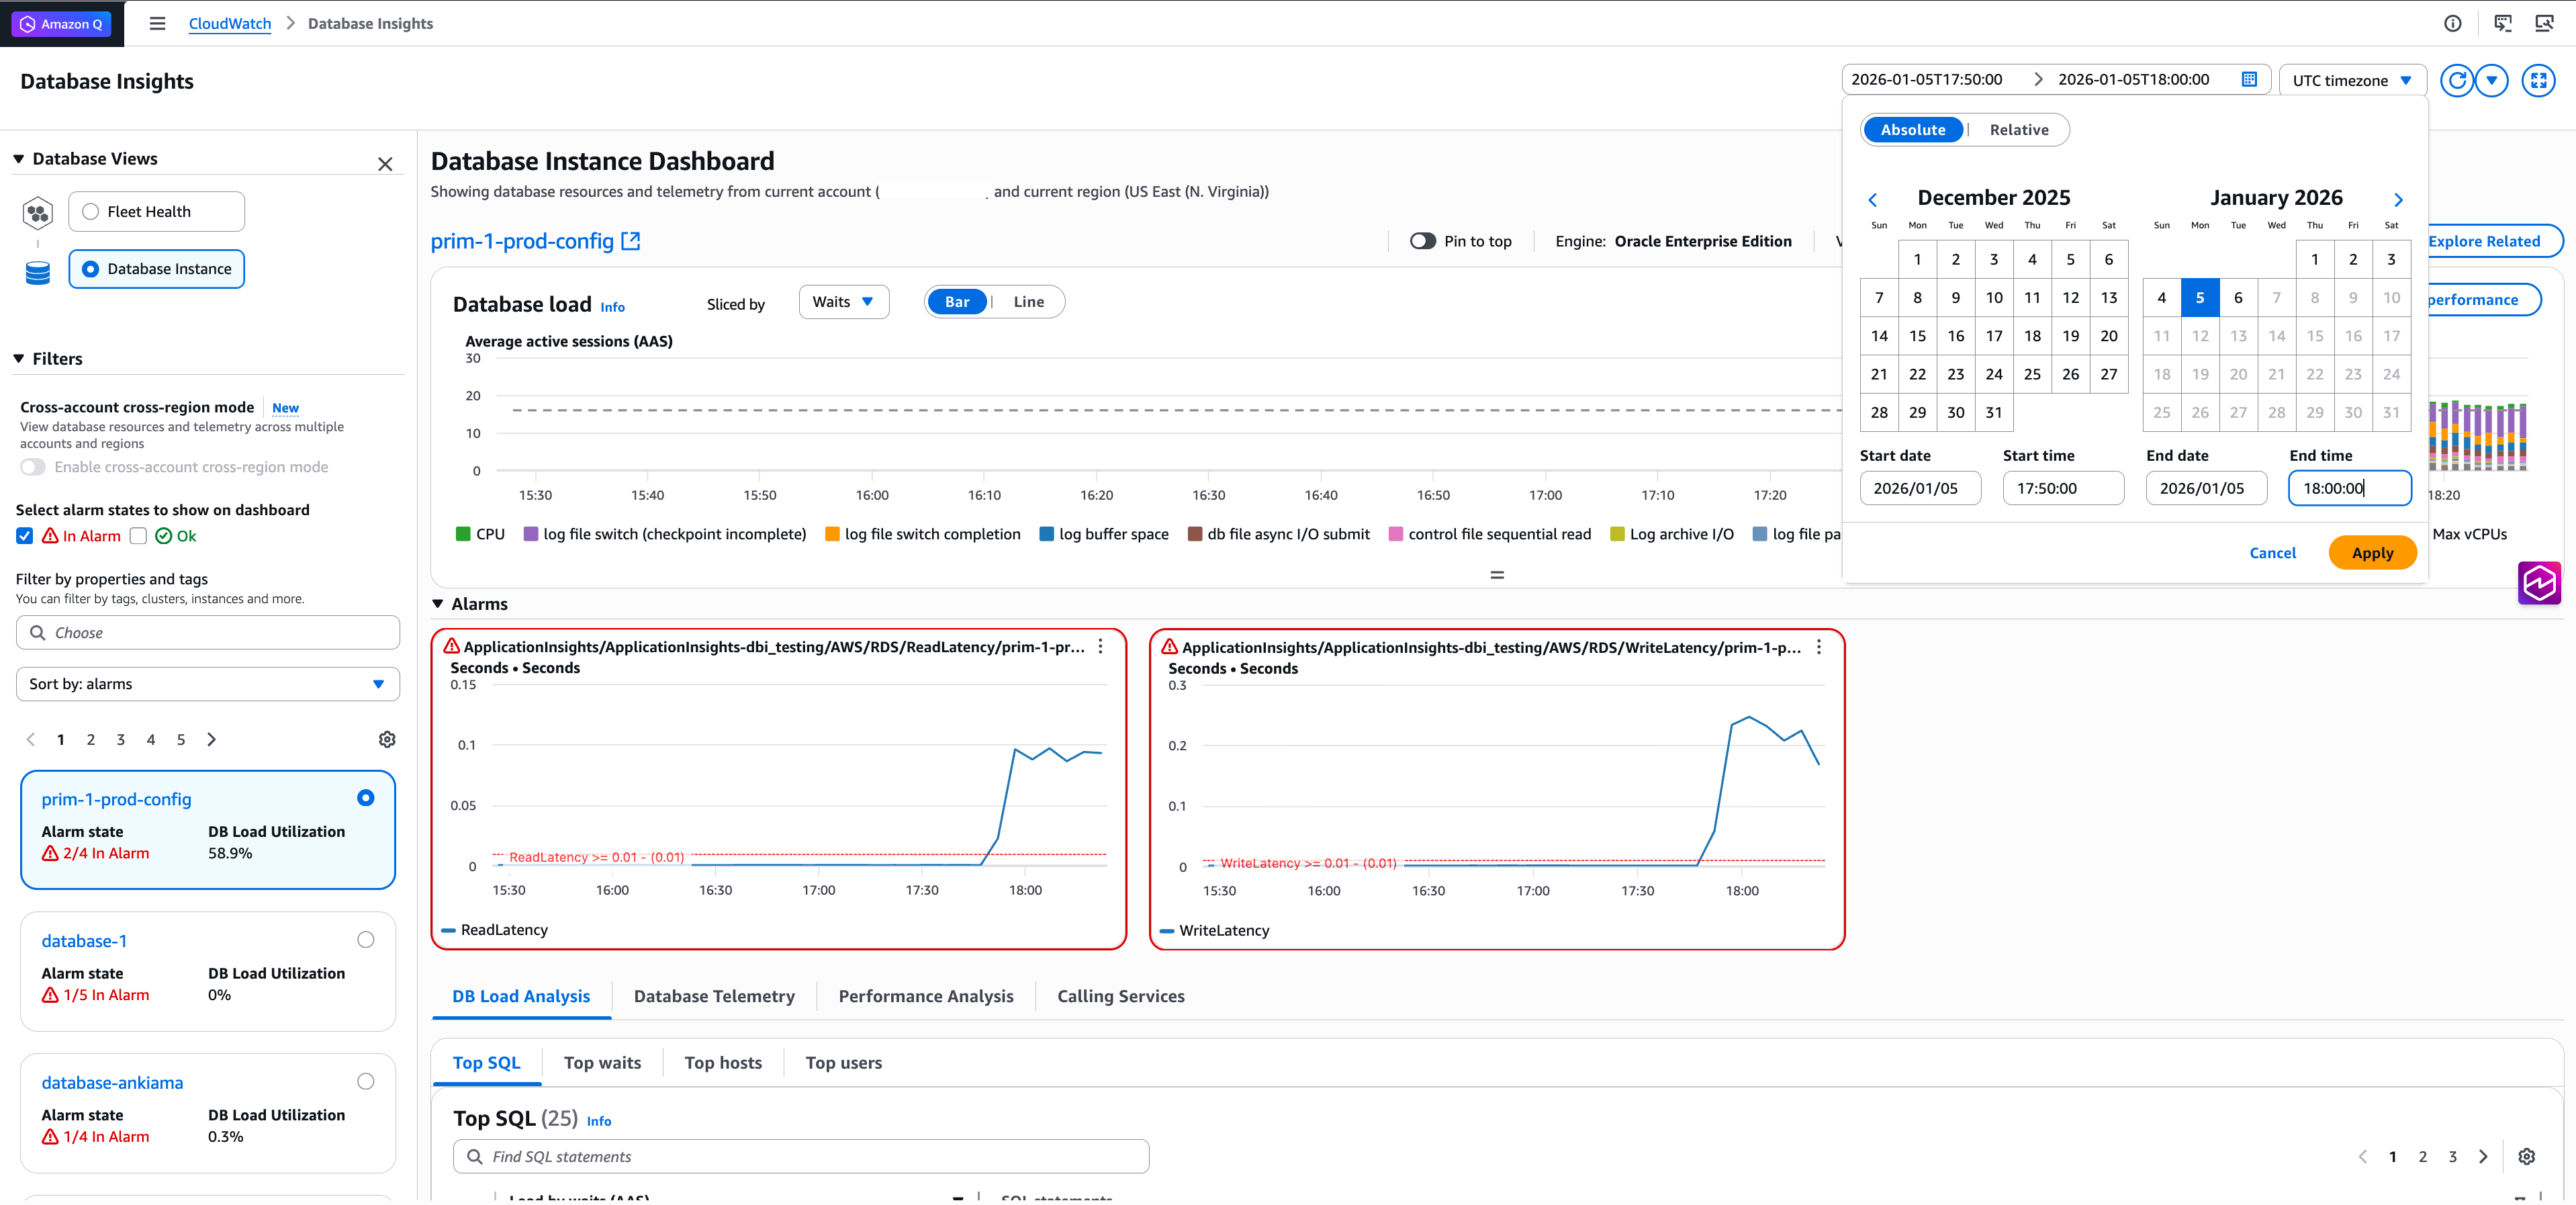This screenshot has height=1205, width=2576.
Task: Open ReadLatency alarm options menu
Action: 1100,647
